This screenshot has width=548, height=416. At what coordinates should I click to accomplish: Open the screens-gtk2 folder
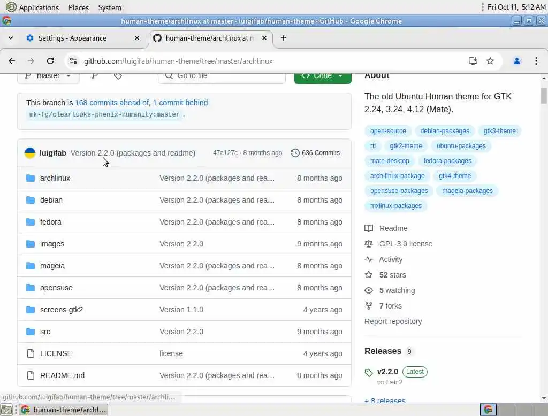pyautogui.click(x=62, y=310)
